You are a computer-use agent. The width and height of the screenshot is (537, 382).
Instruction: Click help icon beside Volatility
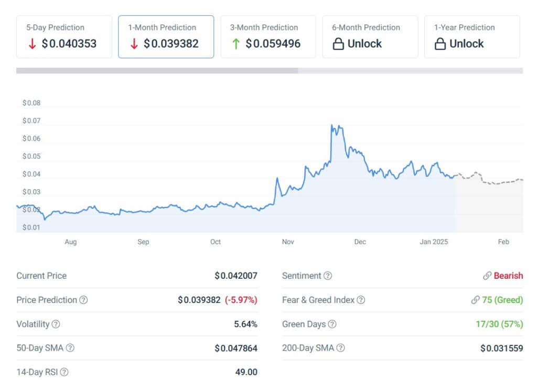(56, 324)
